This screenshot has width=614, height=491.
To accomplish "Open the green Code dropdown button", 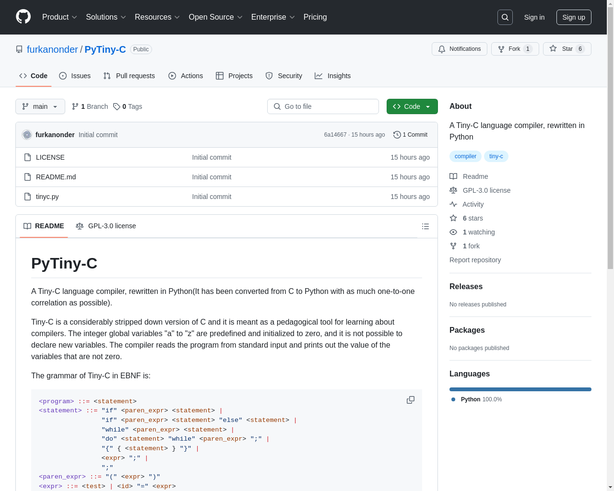I will point(412,106).
